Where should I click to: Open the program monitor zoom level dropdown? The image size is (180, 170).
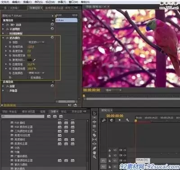click(x=113, y=90)
